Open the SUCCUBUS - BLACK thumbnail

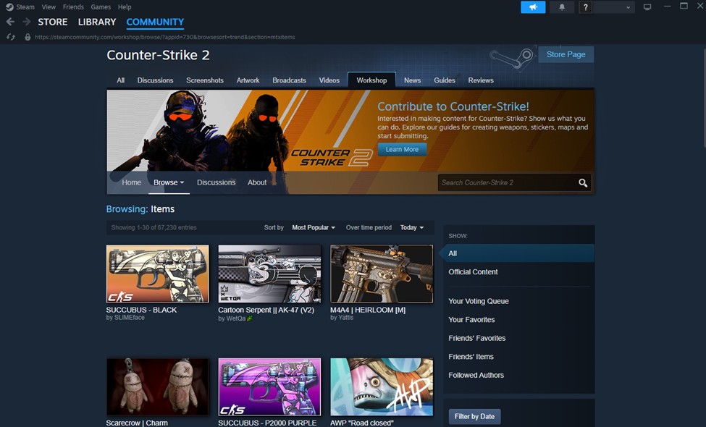158,274
